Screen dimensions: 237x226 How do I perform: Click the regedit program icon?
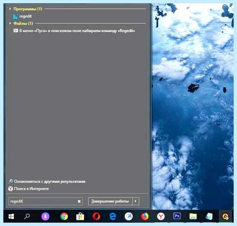click(15, 16)
